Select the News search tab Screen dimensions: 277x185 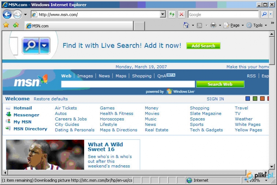coord(104,76)
